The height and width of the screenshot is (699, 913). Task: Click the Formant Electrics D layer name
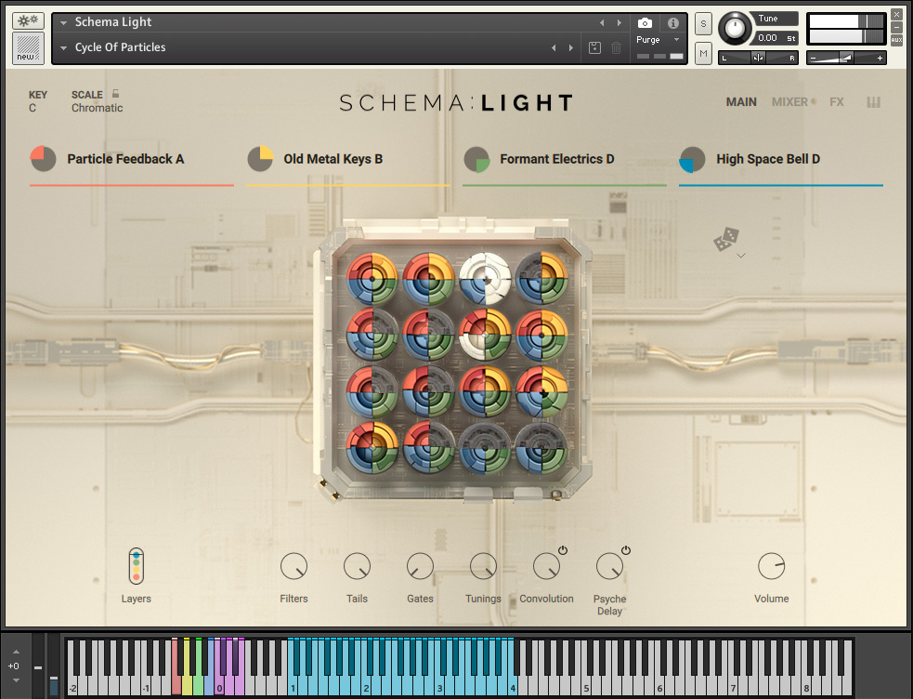[x=557, y=159]
